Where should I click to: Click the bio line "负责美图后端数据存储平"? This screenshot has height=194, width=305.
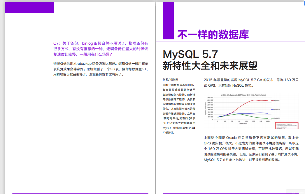coord(179,90)
